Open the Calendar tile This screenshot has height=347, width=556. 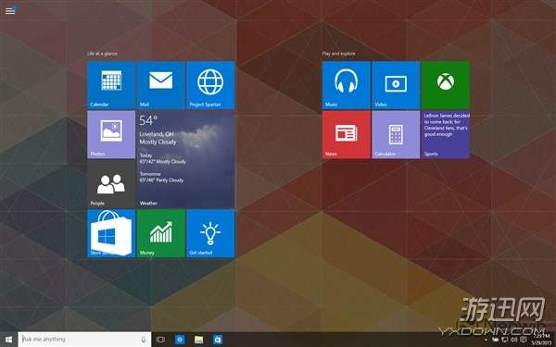pyautogui.click(x=111, y=84)
